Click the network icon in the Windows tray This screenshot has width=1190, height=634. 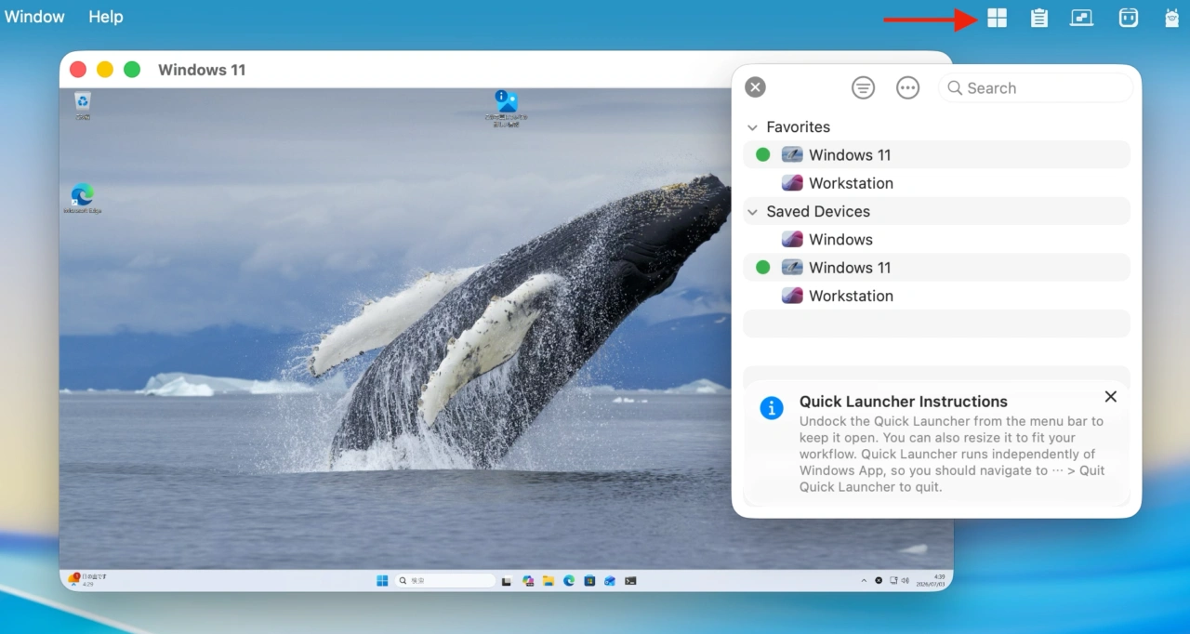coord(893,581)
